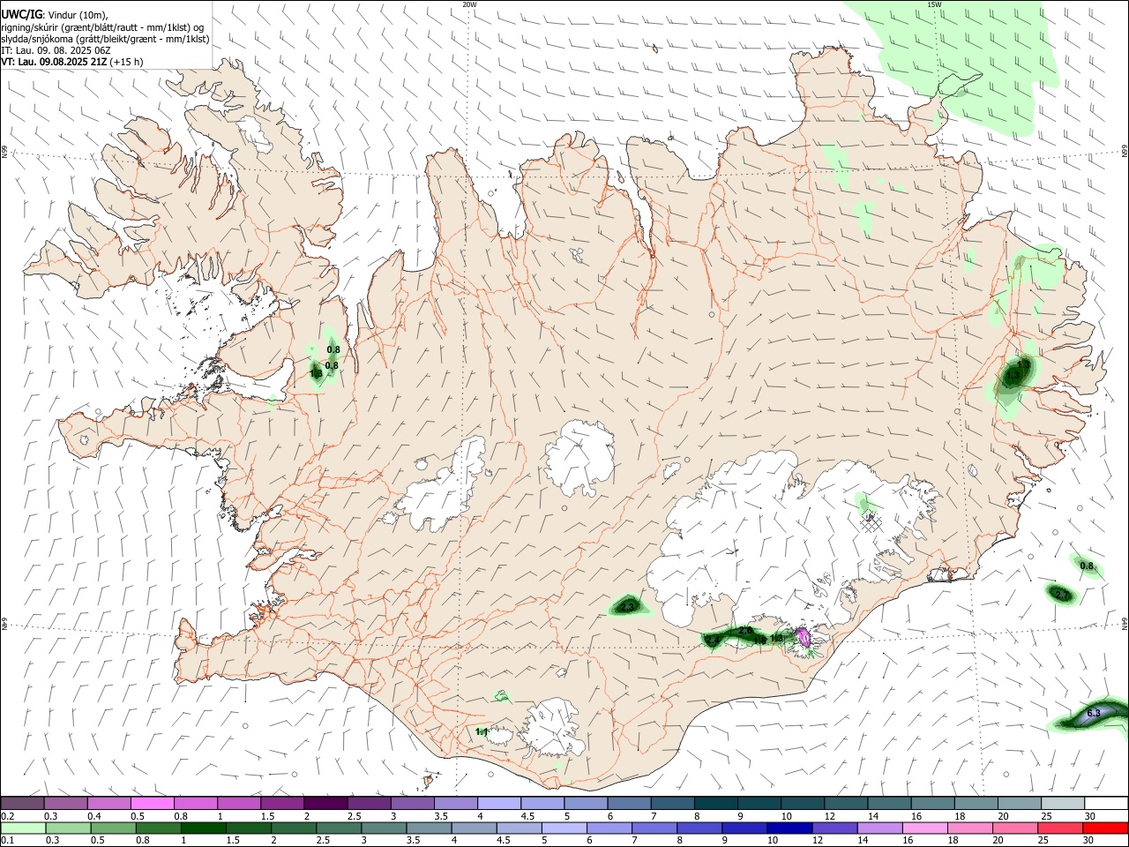Pick the greyish purple 0.2 snow swatch
The width and height of the screenshot is (1129, 847).
22,803
